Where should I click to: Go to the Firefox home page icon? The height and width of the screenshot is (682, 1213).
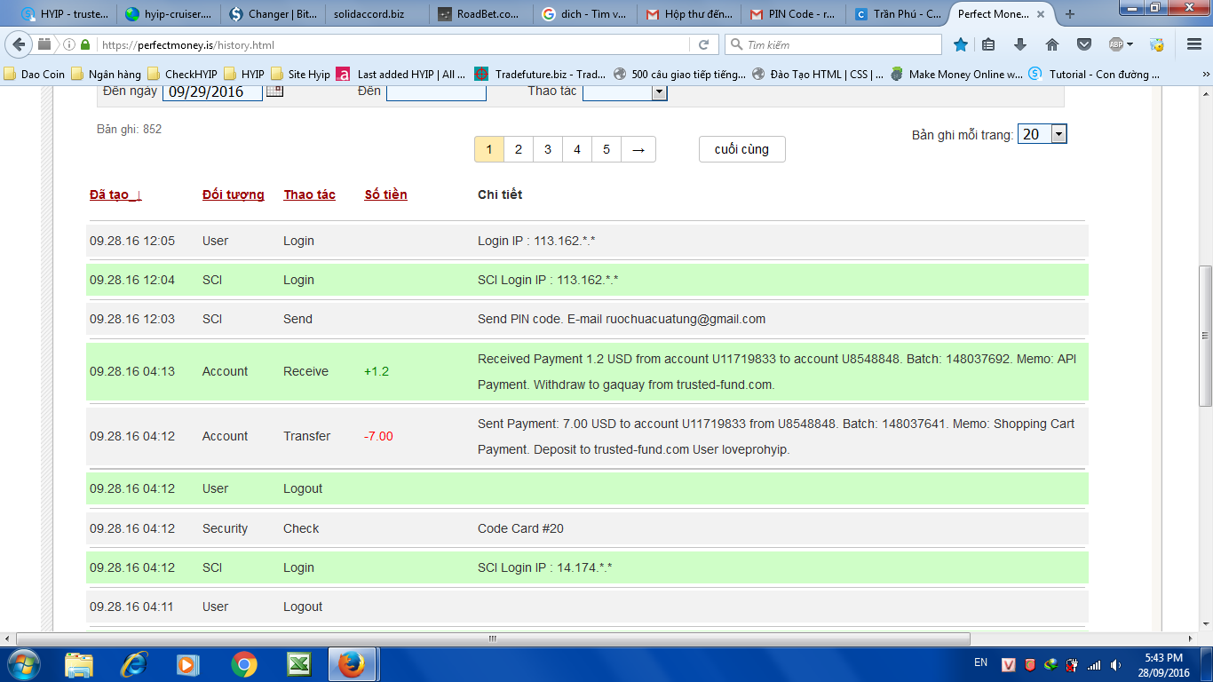click(1052, 44)
